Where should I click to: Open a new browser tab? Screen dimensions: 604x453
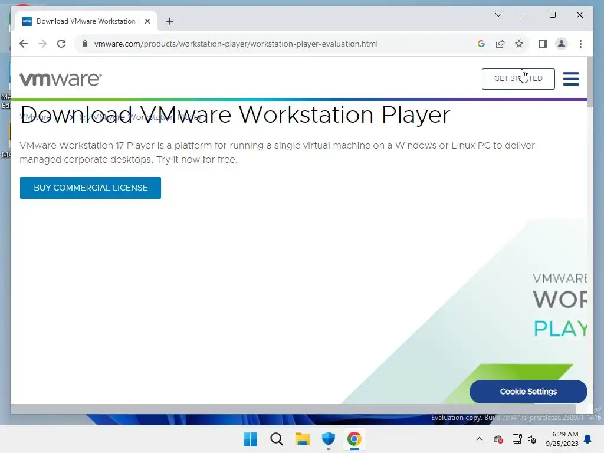(170, 21)
